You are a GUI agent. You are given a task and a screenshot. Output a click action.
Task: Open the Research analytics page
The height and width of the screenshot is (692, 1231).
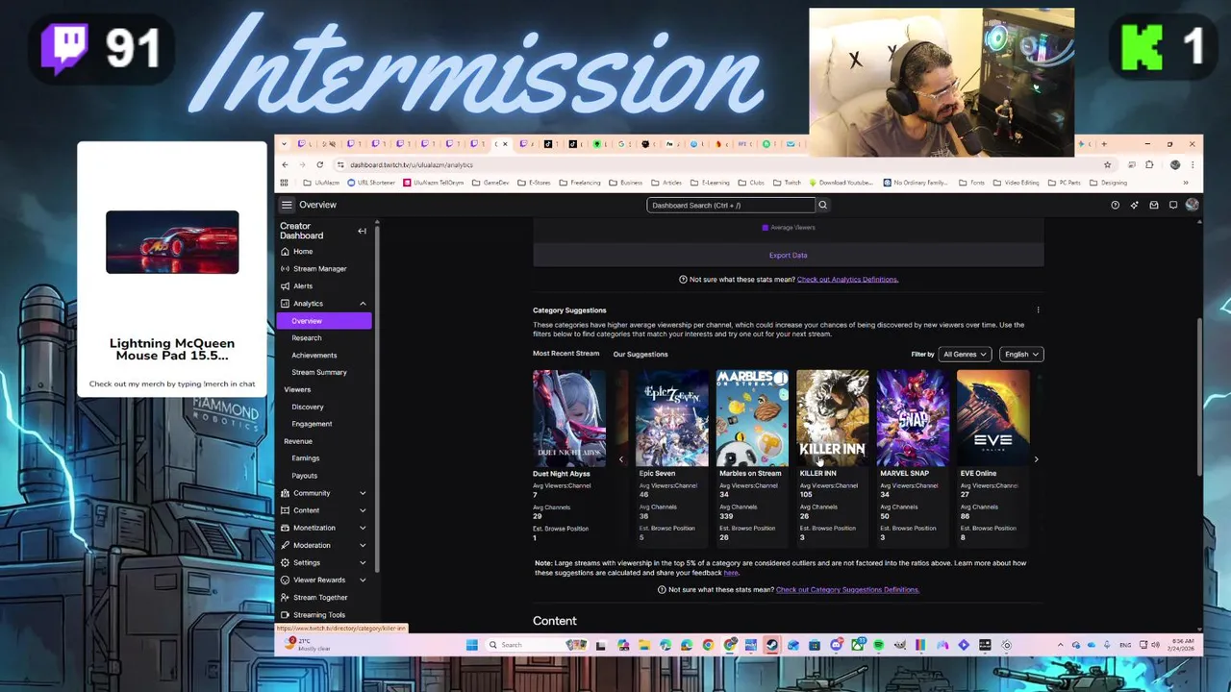point(307,338)
